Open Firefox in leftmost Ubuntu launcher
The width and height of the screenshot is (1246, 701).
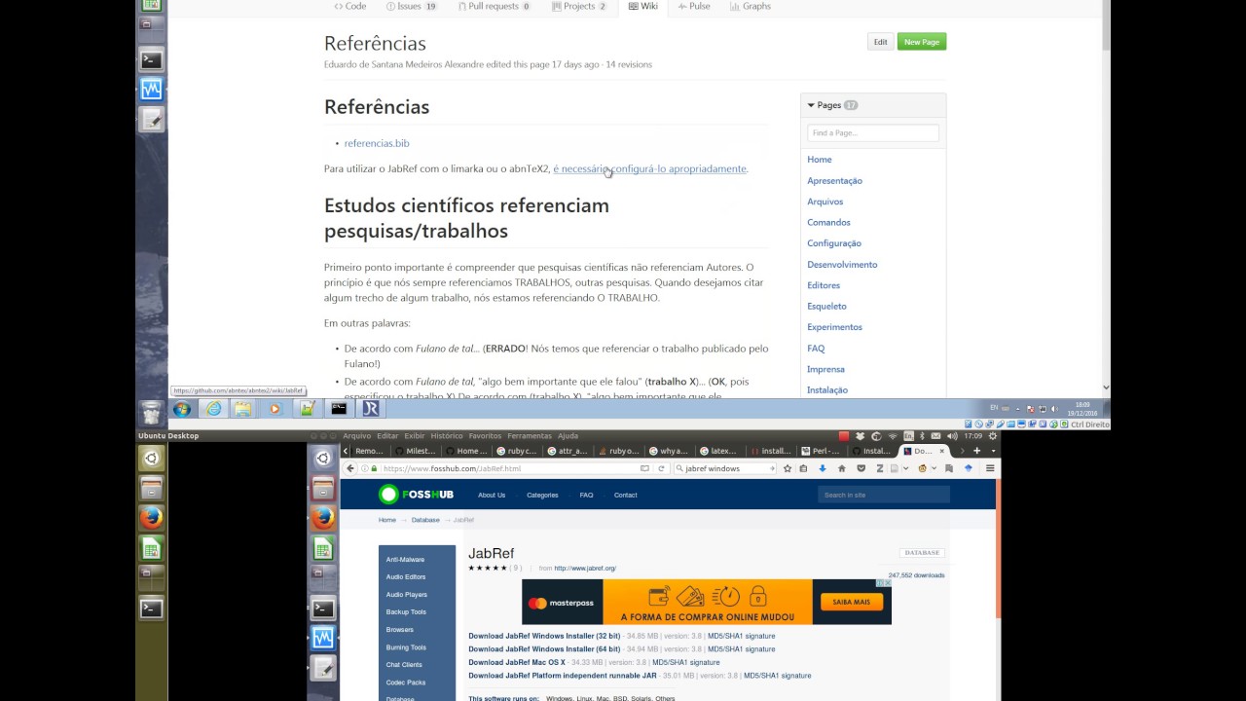(x=151, y=518)
